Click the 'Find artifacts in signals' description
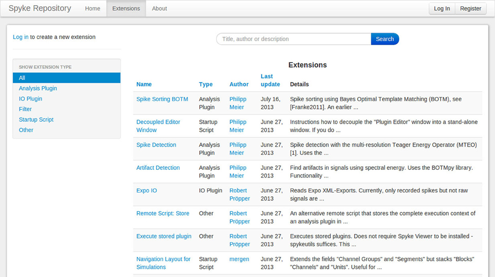The height and width of the screenshot is (277, 495). coord(382,172)
